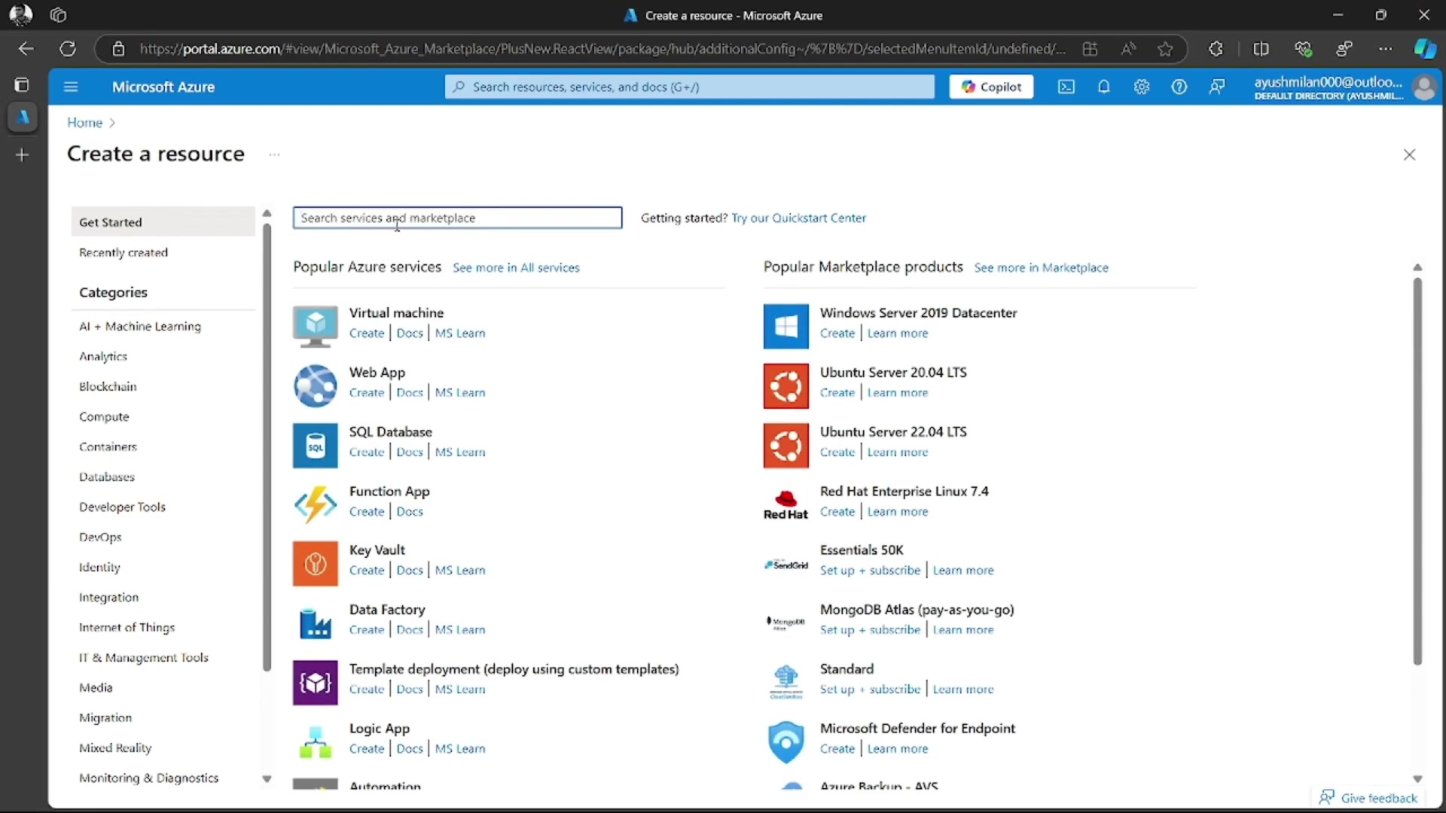Click the MongoDB Atlas logo
The image size is (1446, 813).
click(x=785, y=621)
